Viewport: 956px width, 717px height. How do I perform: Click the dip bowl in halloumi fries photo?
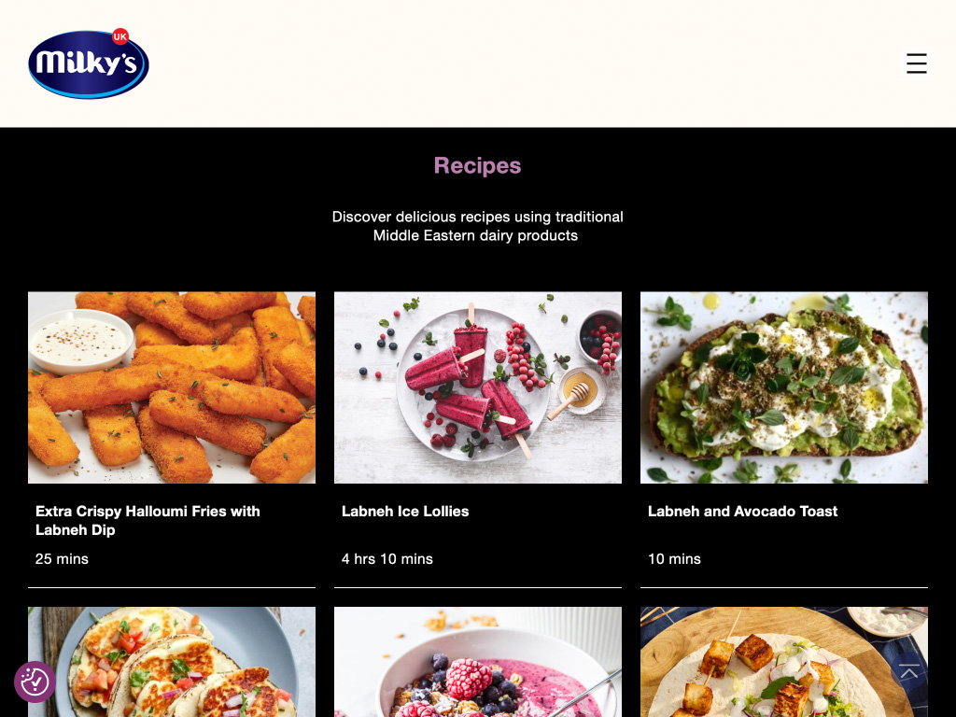pos(82,341)
